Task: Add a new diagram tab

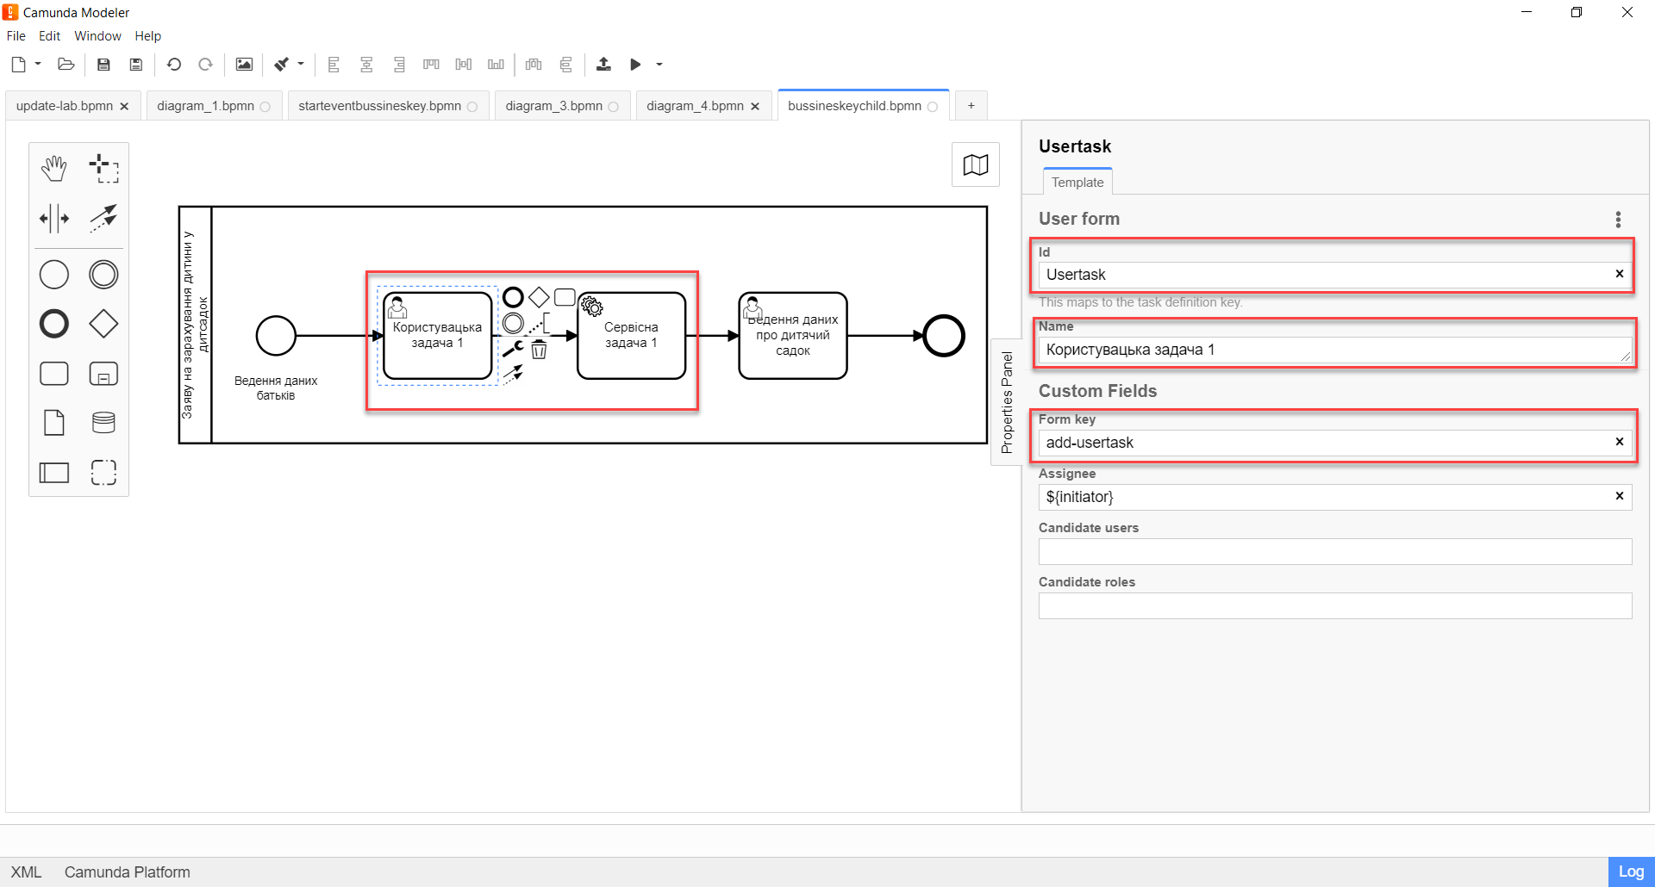Action: coord(971,106)
